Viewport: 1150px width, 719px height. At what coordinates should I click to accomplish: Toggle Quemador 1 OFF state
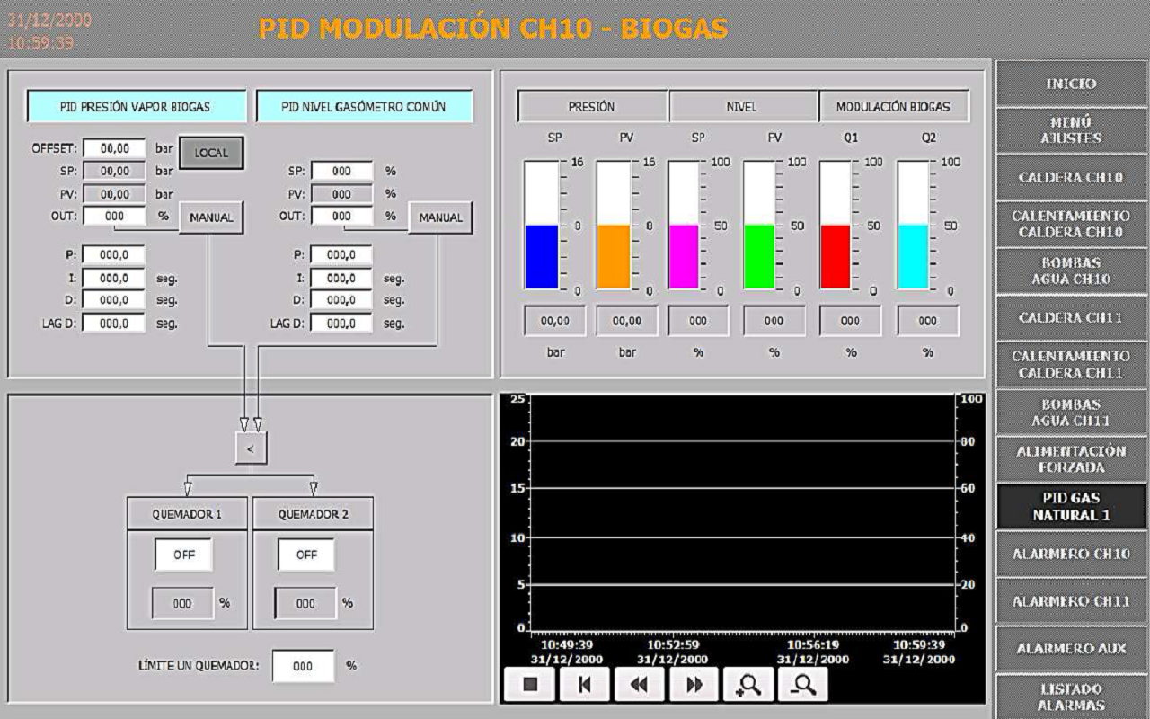(x=186, y=555)
